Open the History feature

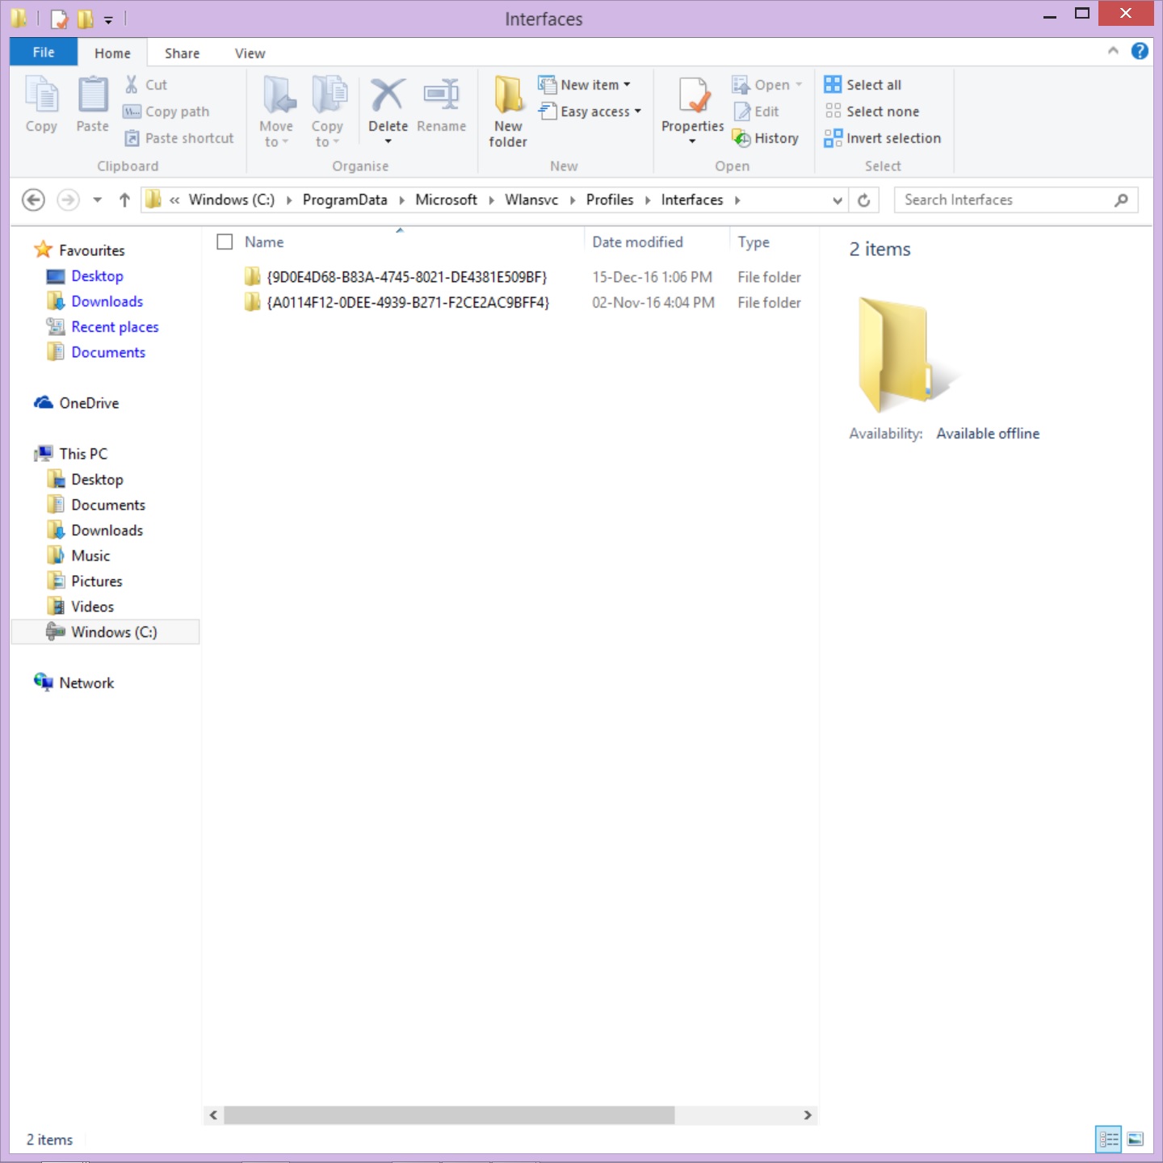(x=765, y=138)
